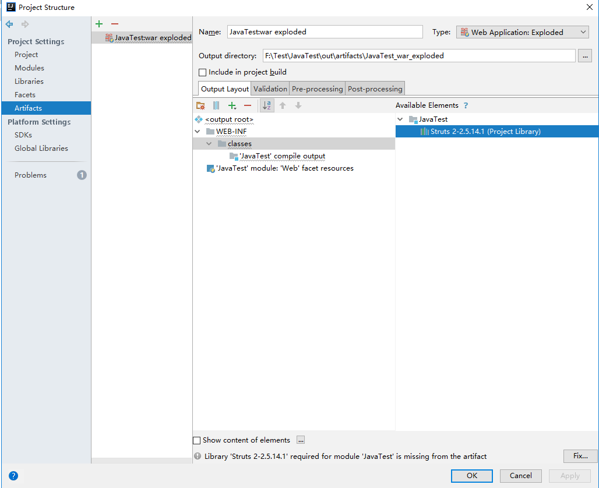Select the WEB-INF folder row
Viewport: 599px width, 488px height.
coord(294,132)
